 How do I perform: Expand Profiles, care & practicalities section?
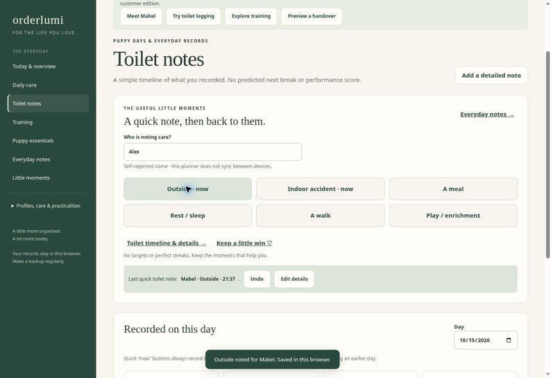[x=46, y=206]
